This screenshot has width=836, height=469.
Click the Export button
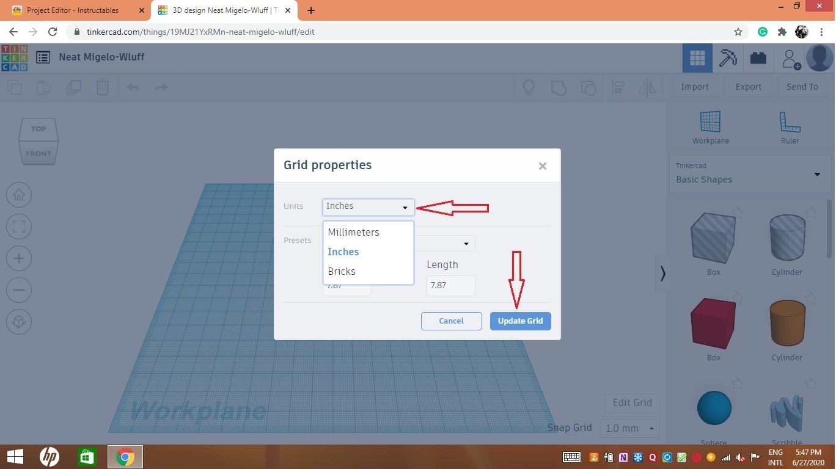(748, 87)
